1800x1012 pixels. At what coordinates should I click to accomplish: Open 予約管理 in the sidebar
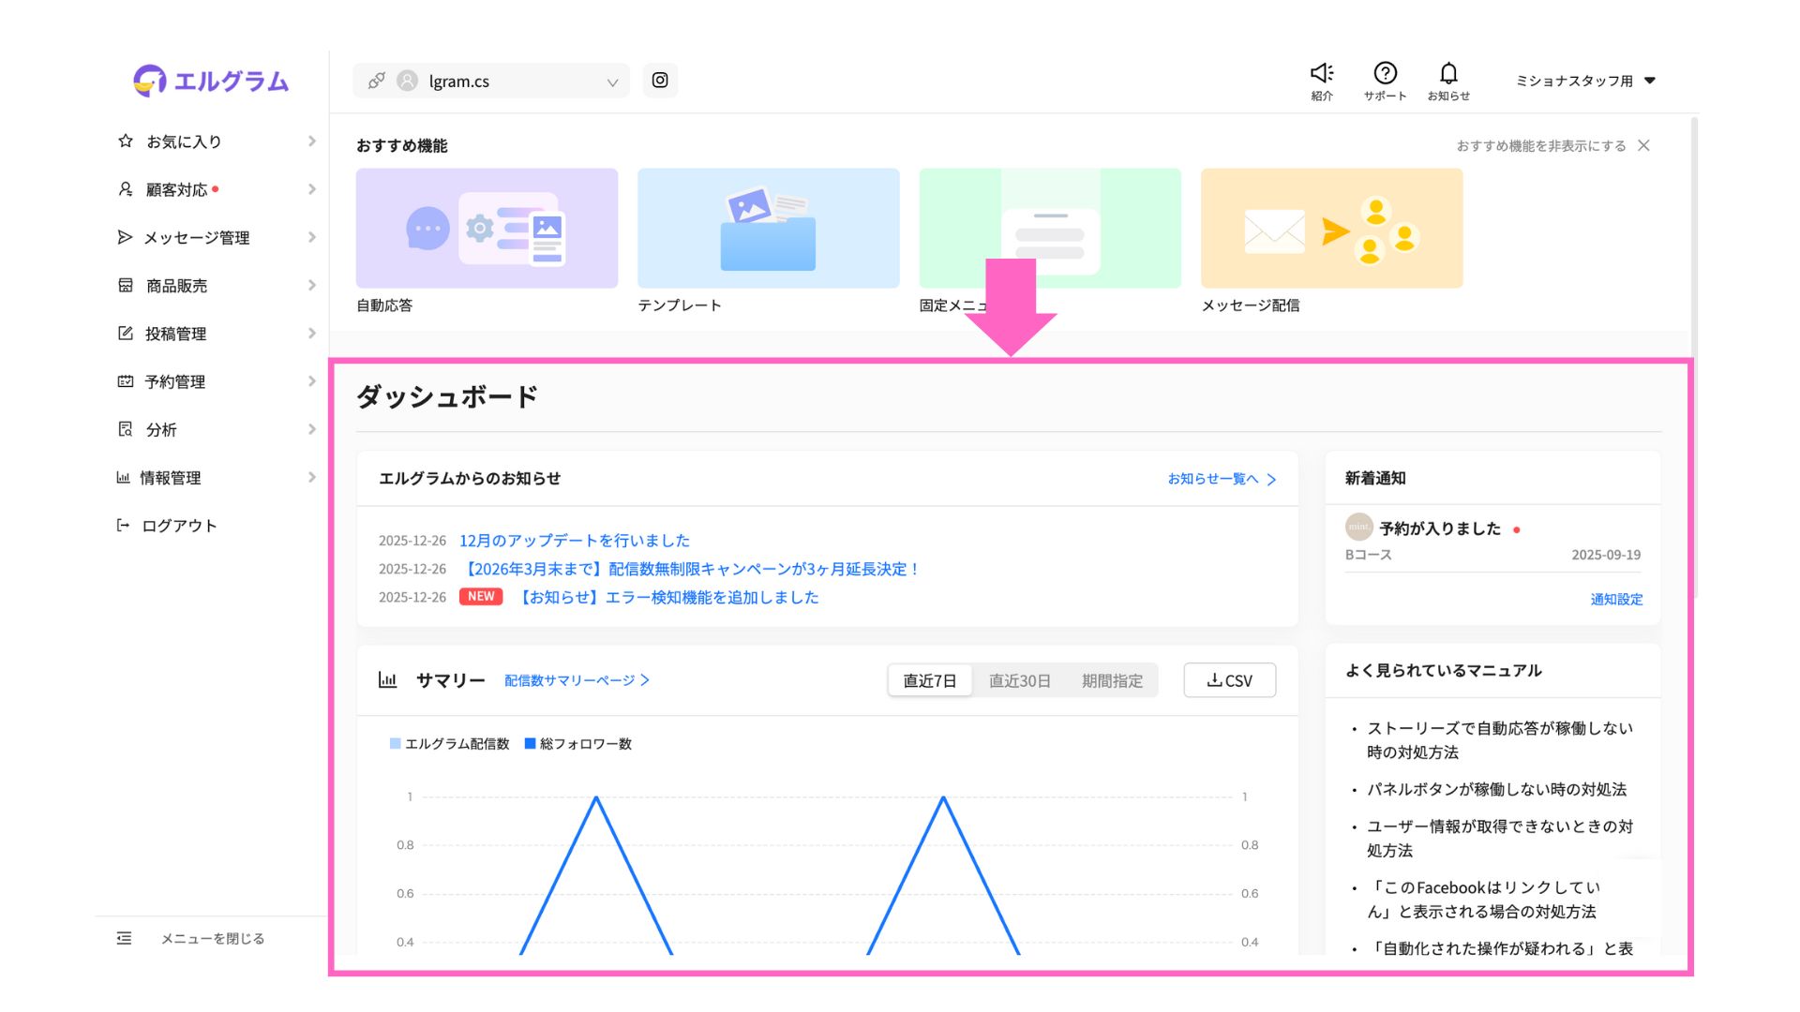pyautogui.click(x=175, y=382)
